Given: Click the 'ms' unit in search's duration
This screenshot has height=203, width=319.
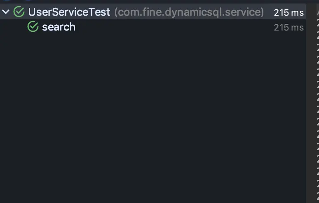Looking at the screenshot, I should pyautogui.click(x=297, y=28).
